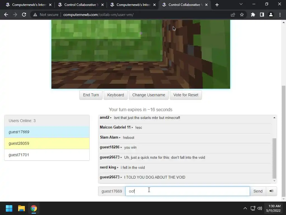Close the active fourth tab
This screenshot has height=215, width=286.
click(x=206, y=5)
